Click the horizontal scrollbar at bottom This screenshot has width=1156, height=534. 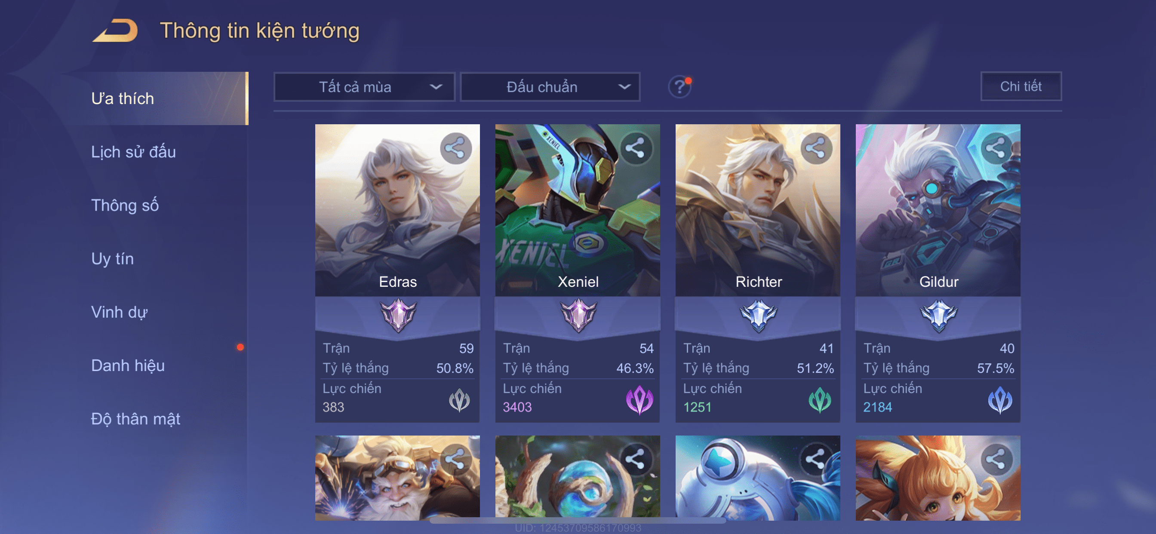(x=578, y=521)
